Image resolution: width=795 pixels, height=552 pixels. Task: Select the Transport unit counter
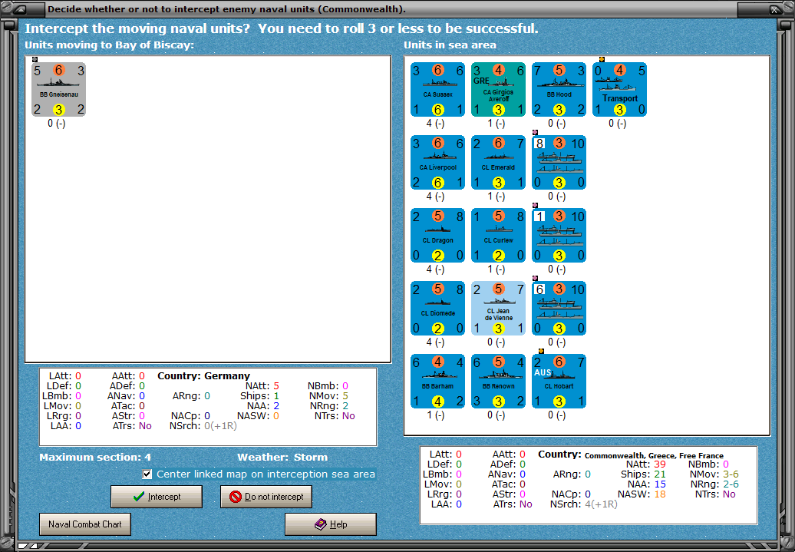[619, 90]
